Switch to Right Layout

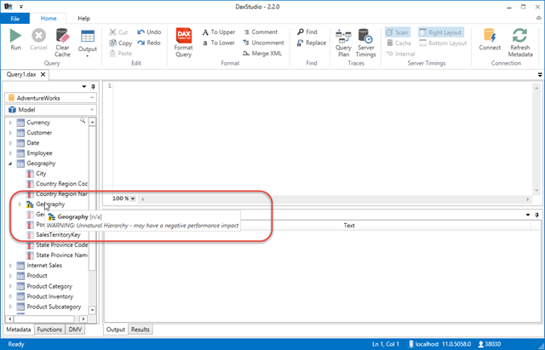point(441,32)
